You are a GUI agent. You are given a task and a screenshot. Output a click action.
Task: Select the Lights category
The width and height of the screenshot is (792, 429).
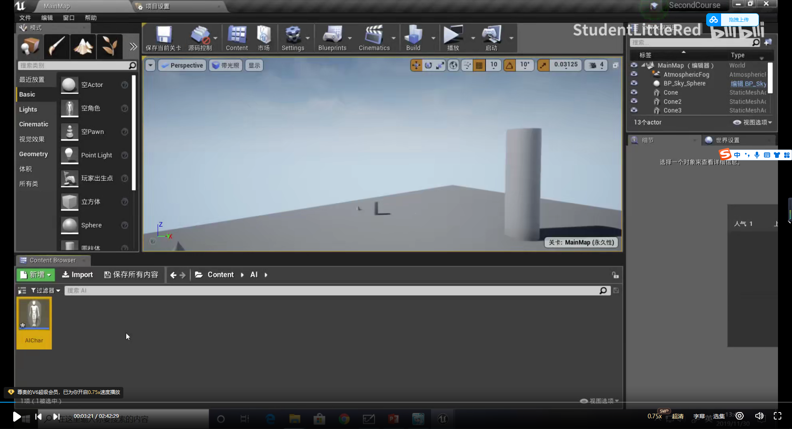(x=28, y=109)
